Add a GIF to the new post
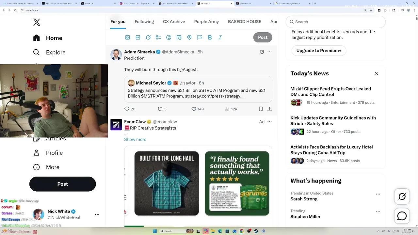 point(138,38)
